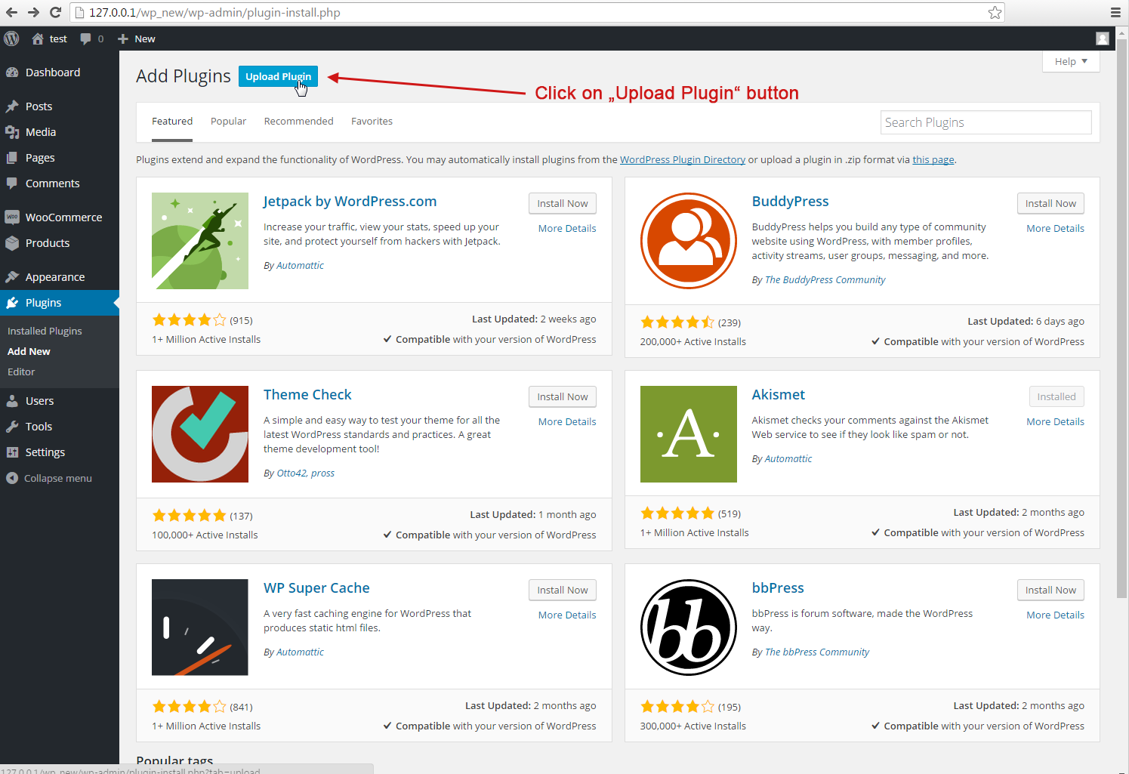Image resolution: width=1129 pixels, height=774 pixels.
Task: Open Users sidebar icon
Action: pos(12,401)
